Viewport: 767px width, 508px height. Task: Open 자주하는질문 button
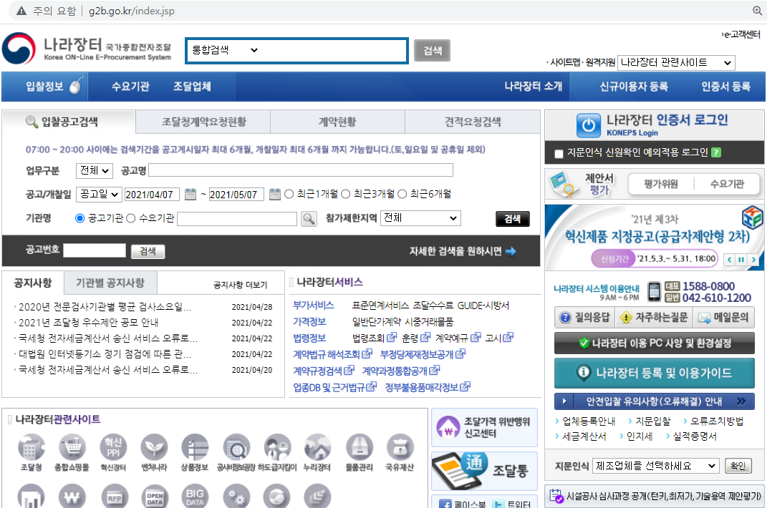(x=654, y=317)
